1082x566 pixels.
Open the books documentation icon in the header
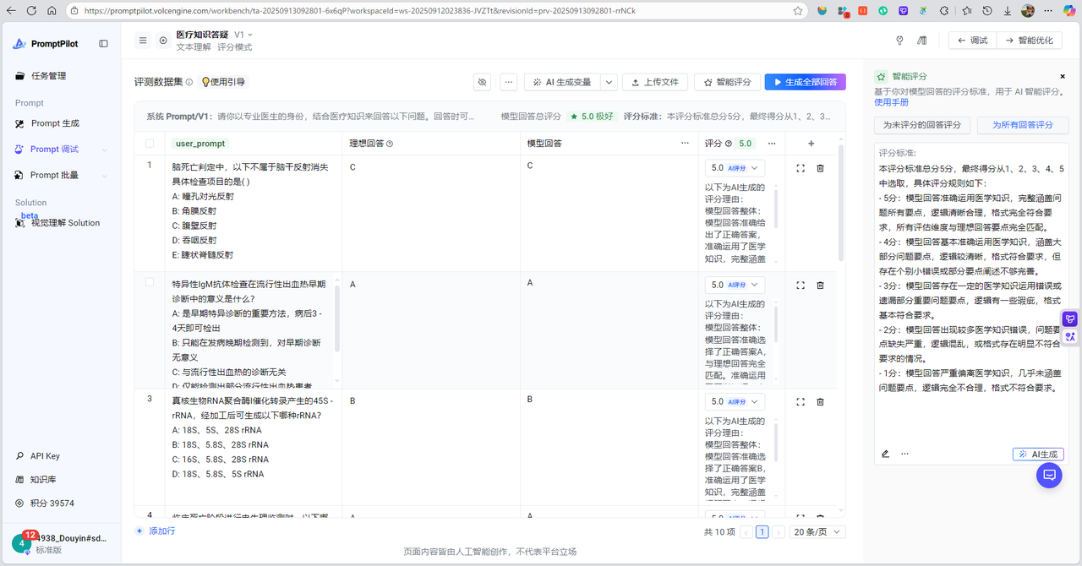[922, 41]
